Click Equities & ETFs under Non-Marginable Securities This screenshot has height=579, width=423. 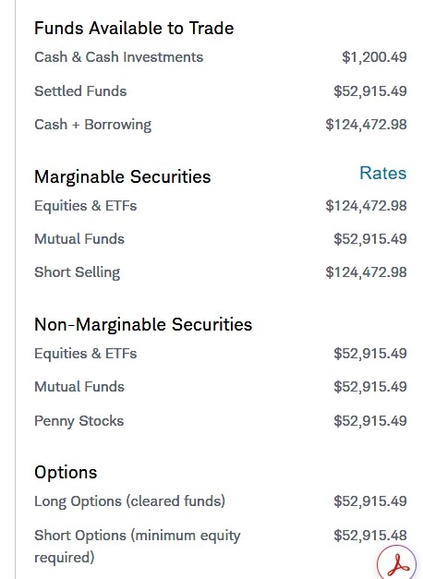point(85,354)
